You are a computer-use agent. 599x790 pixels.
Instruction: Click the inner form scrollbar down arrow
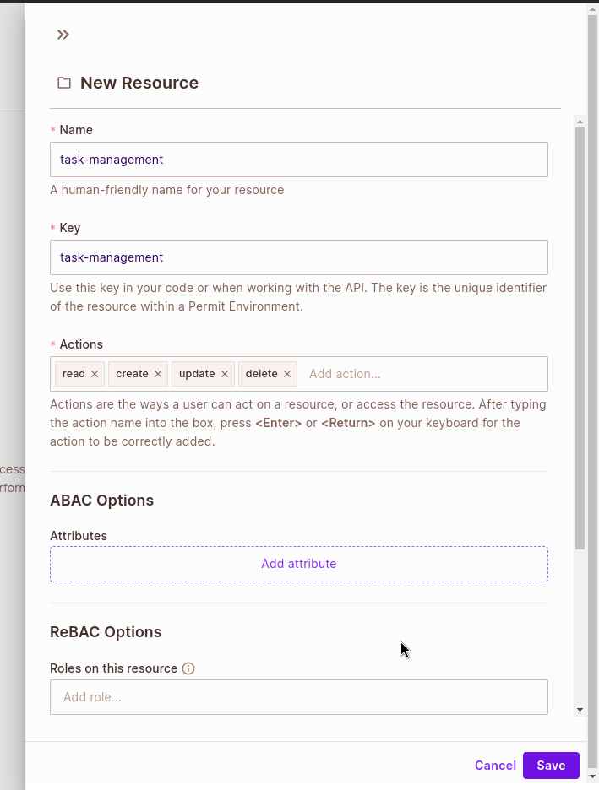[580, 709]
